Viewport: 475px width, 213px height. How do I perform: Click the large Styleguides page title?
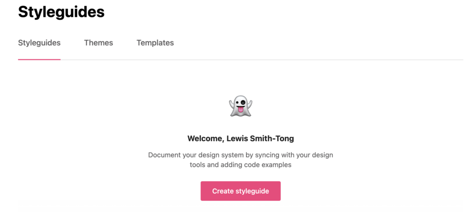[61, 12]
